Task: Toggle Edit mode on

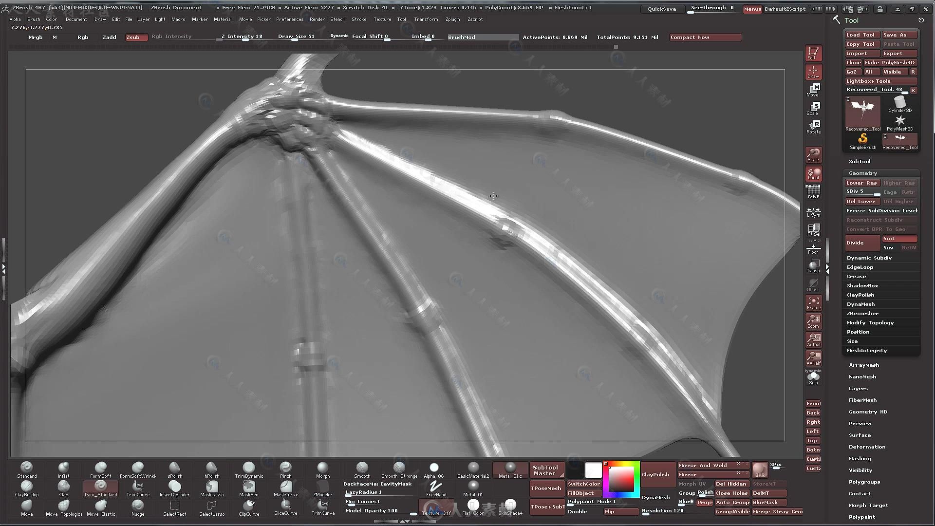Action: point(813,53)
